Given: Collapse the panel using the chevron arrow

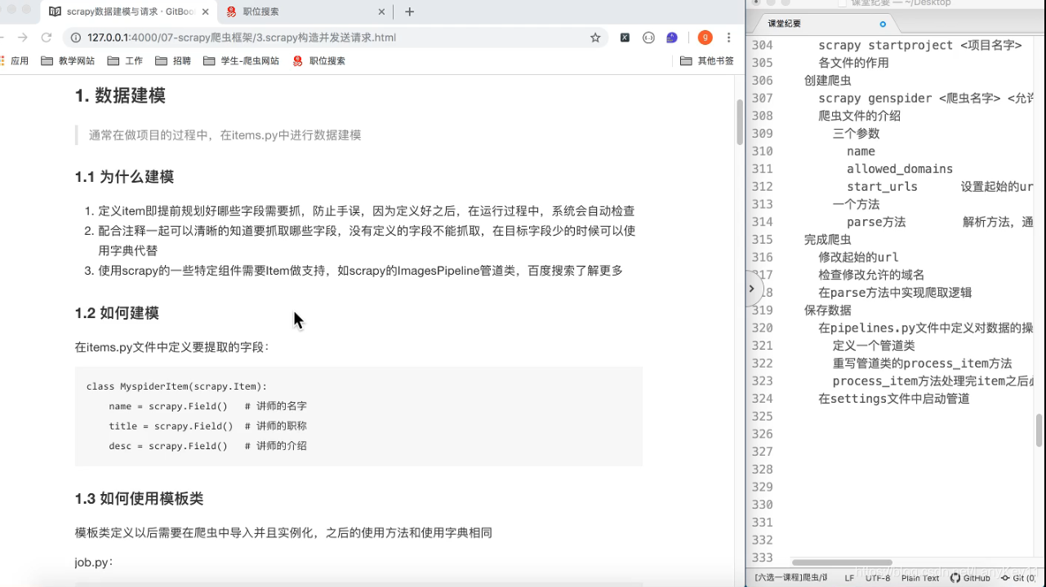Looking at the screenshot, I should [750, 288].
